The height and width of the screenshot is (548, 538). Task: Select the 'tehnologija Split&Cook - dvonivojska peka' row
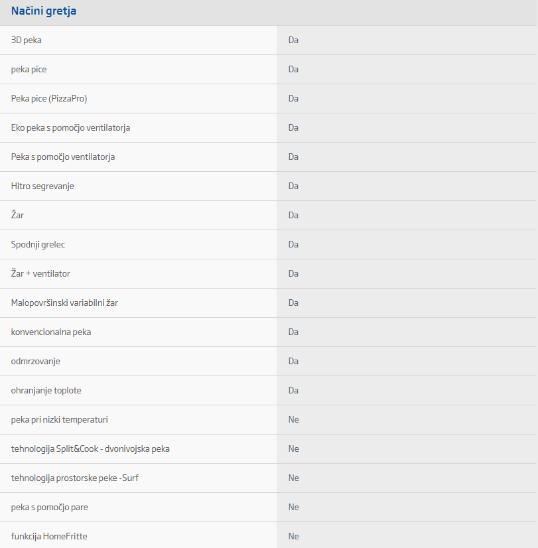tap(90, 449)
